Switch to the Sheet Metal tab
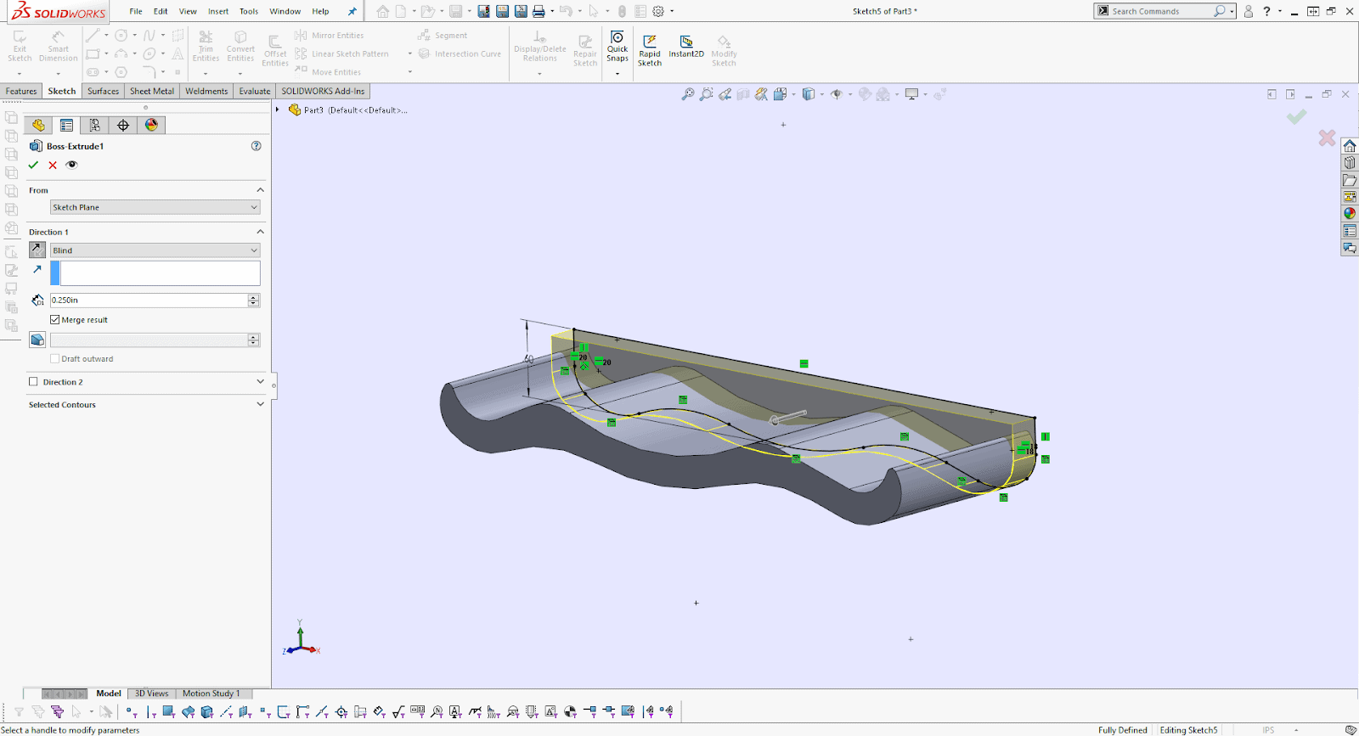1359x736 pixels. pyautogui.click(x=152, y=91)
